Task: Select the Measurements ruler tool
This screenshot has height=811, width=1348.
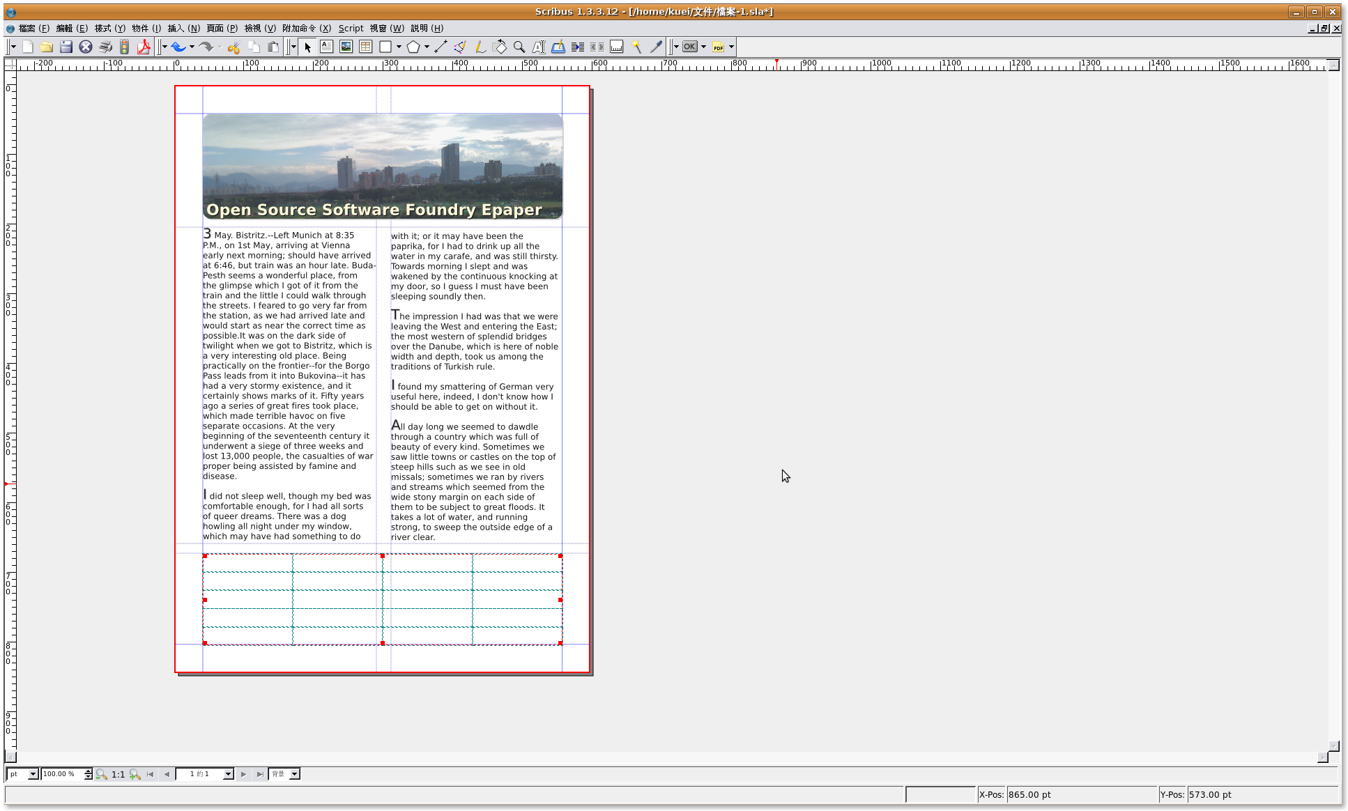Action: (617, 47)
